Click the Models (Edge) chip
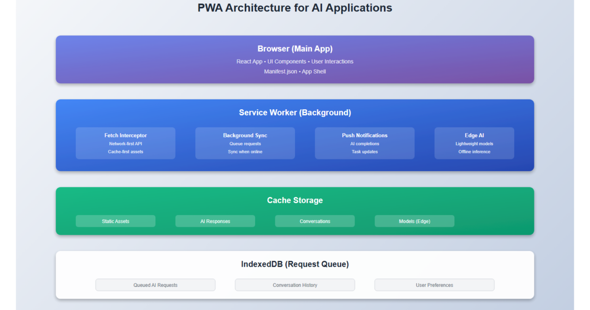 [x=414, y=221]
